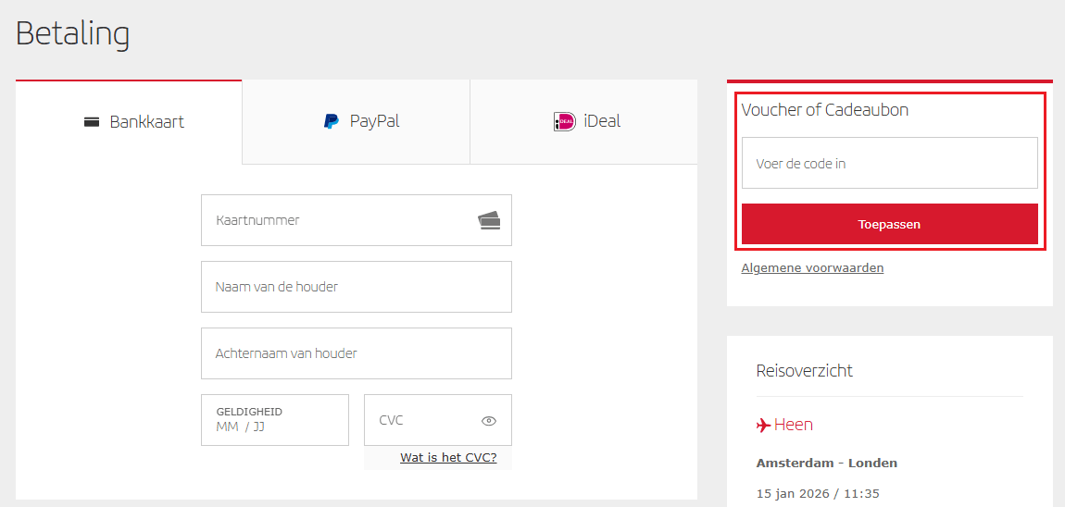This screenshot has width=1065, height=507.
Task: Click the Naam van de houder field
Action: tap(357, 287)
